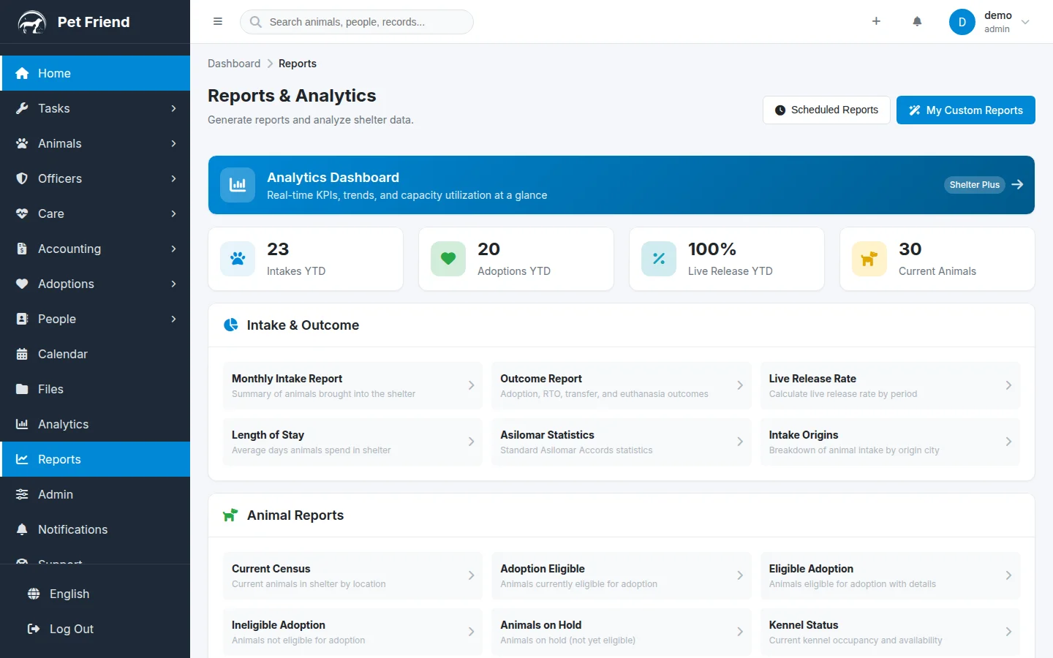Click the Dashboard breadcrumb link
Screen dimensions: 1053x658
point(234,64)
